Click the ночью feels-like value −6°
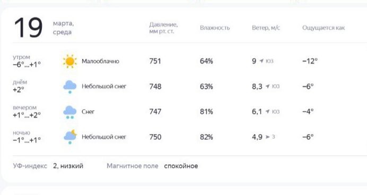 (308, 137)
